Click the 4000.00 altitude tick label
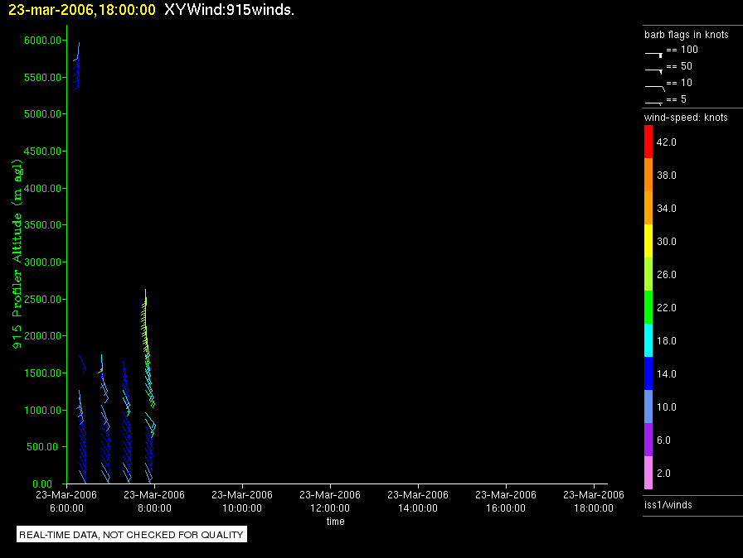Viewport: 743px width, 558px height. [42, 189]
